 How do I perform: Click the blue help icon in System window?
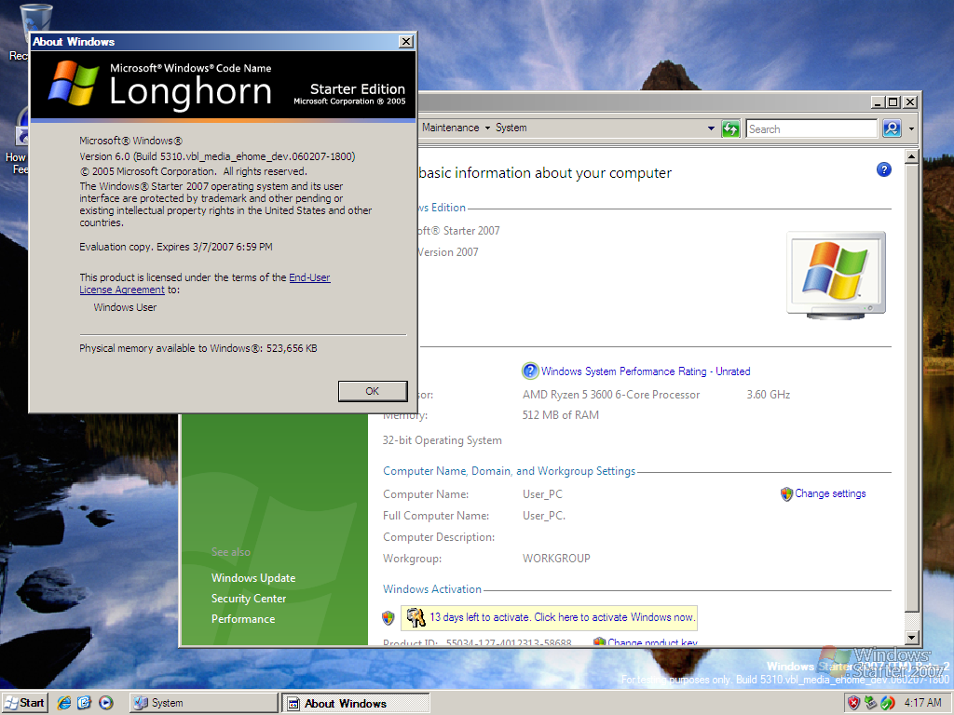(x=883, y=169)
